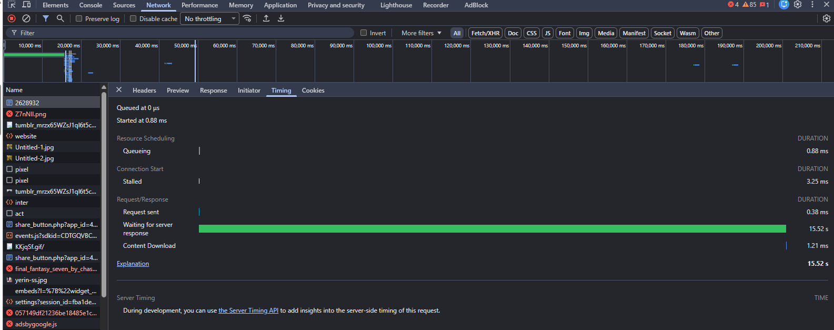The width and height of the screenshot is (834, 330).
Task: Enable the Preserve log checkbox
Action: (x=79, y=18)
